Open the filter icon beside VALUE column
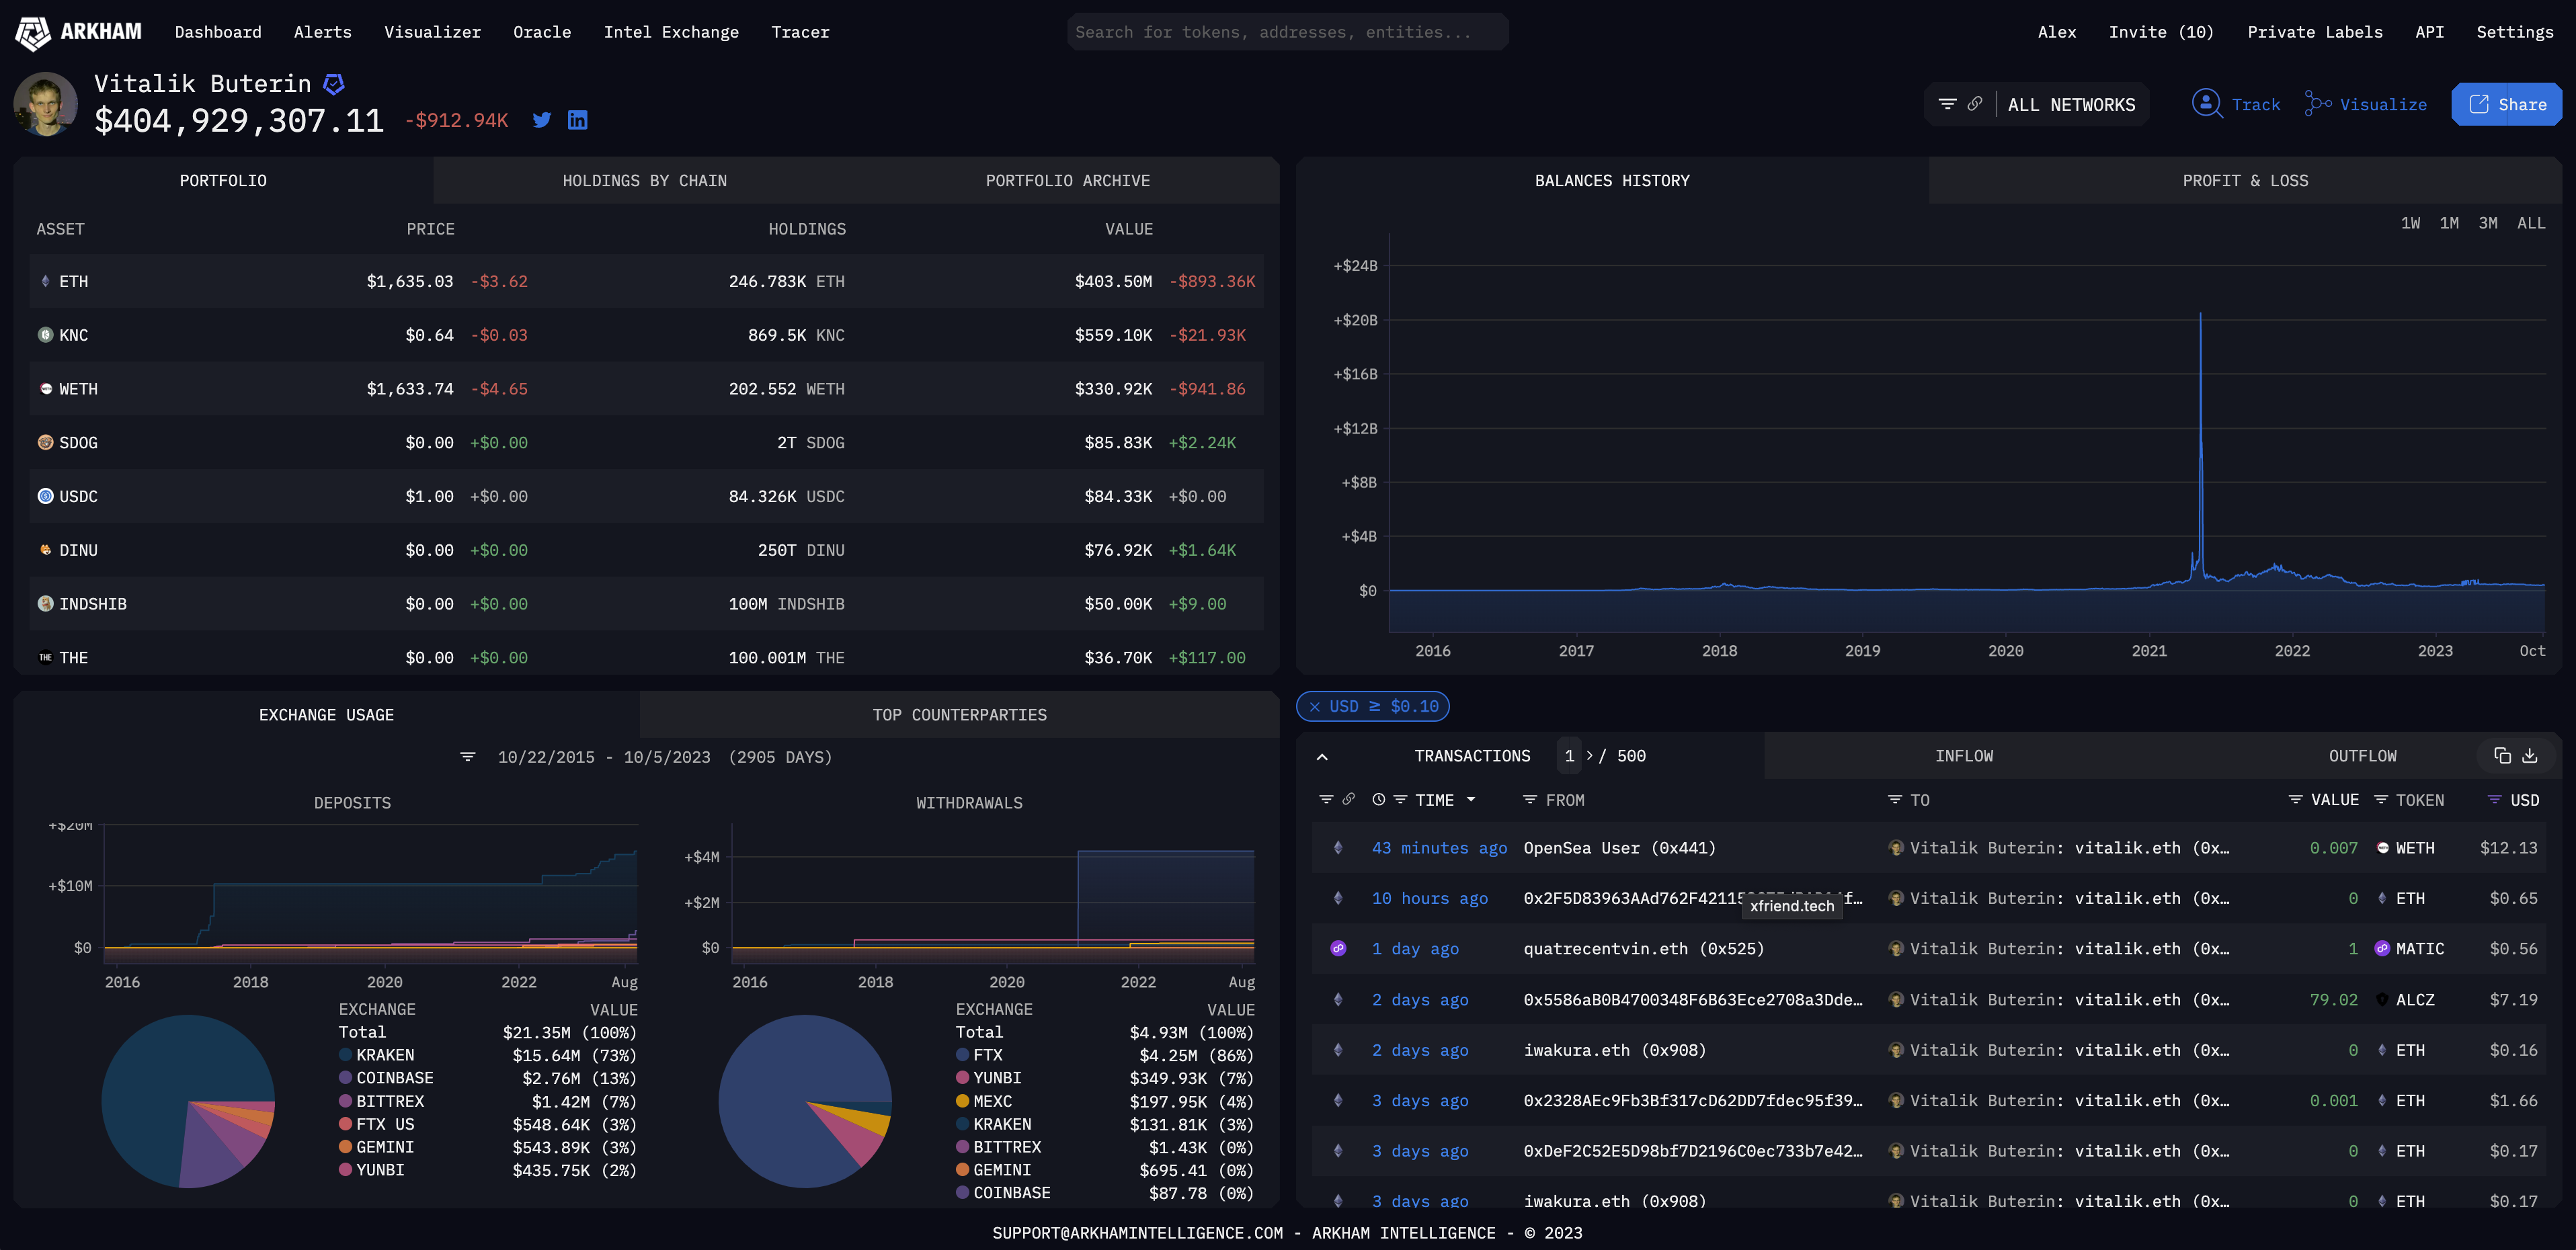The image size is (2576, 1250). click(2296, 800)
